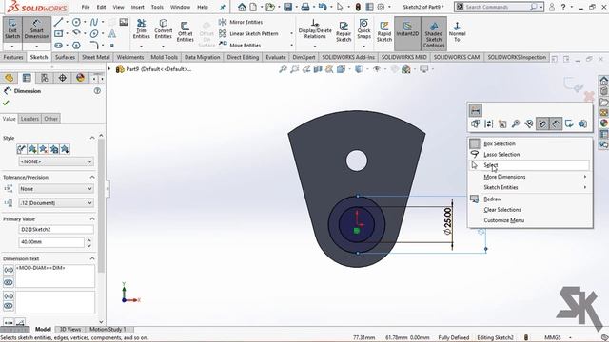Activate the Rapid Sketch tool
The image size is (609, 342).
click(x=384, y=31)
